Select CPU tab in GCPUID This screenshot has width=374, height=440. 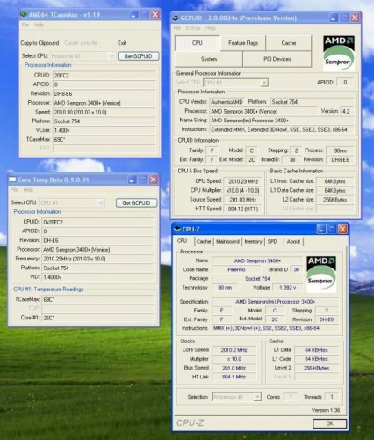pos(198,43)
